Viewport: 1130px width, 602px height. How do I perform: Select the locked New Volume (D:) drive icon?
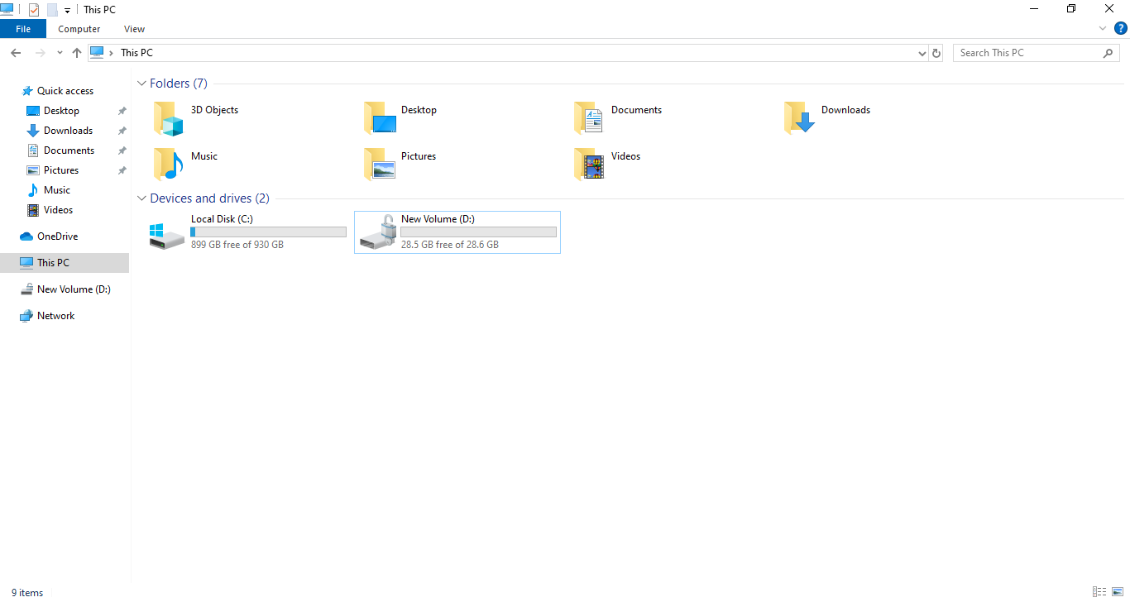378,234
